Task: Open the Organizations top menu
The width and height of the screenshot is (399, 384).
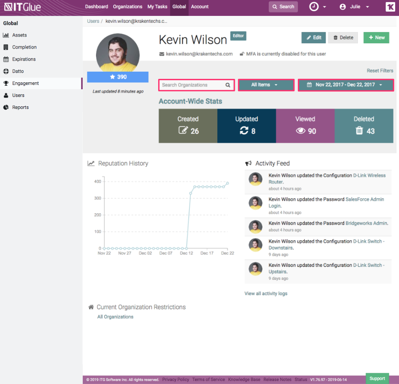Action: tap(127, 7)
